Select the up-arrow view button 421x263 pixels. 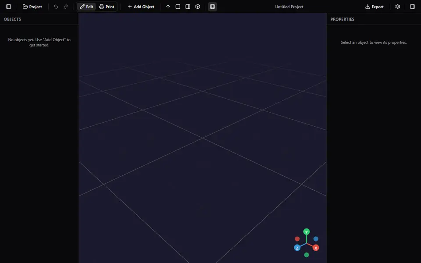(x=168, y=7)
